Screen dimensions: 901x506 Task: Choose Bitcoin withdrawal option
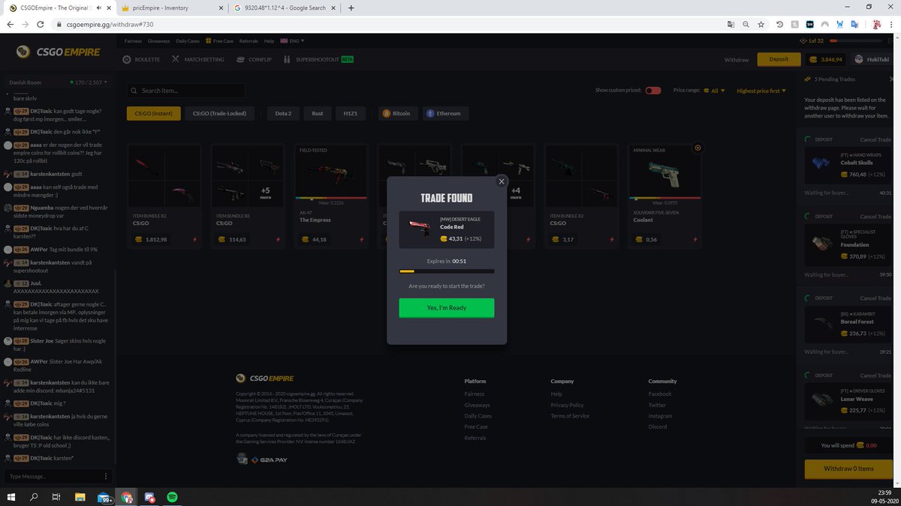(398, 113)
